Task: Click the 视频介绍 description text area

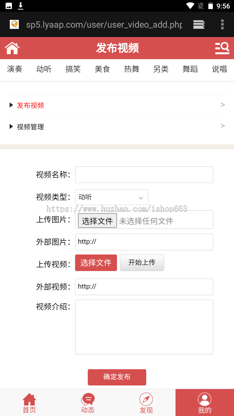Action: coord(144,327)
